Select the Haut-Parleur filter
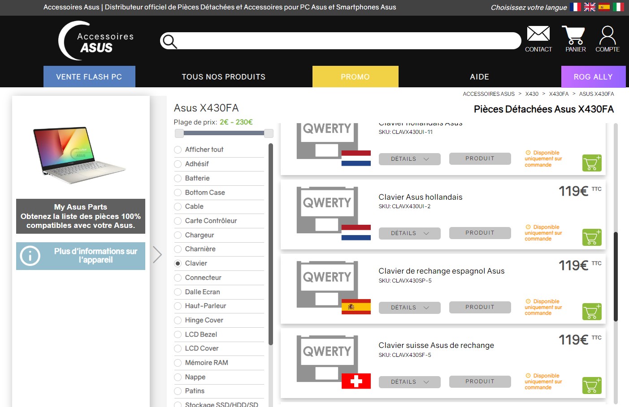 point(178,306)
